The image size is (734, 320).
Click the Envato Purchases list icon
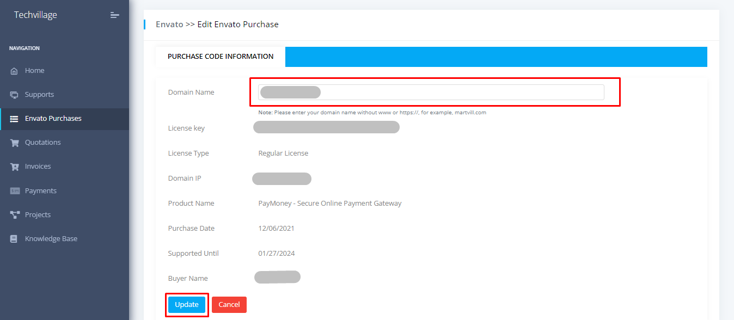[14, 119]
